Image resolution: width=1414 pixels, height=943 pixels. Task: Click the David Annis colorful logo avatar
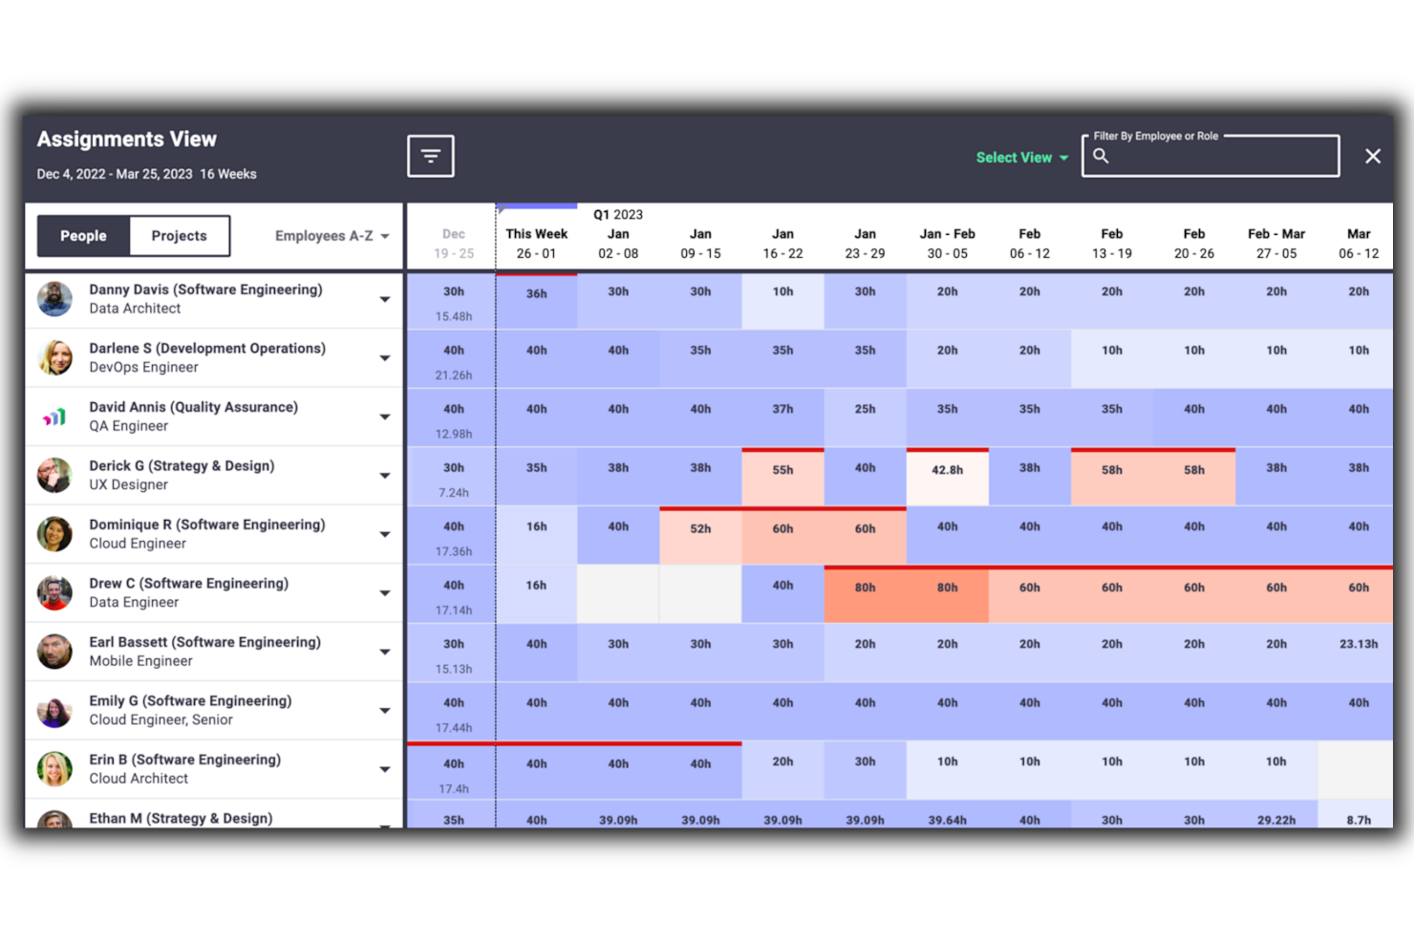(x=54, y=417)
